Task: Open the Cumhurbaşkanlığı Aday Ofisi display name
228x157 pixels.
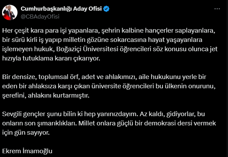Action: pos(61,9)
